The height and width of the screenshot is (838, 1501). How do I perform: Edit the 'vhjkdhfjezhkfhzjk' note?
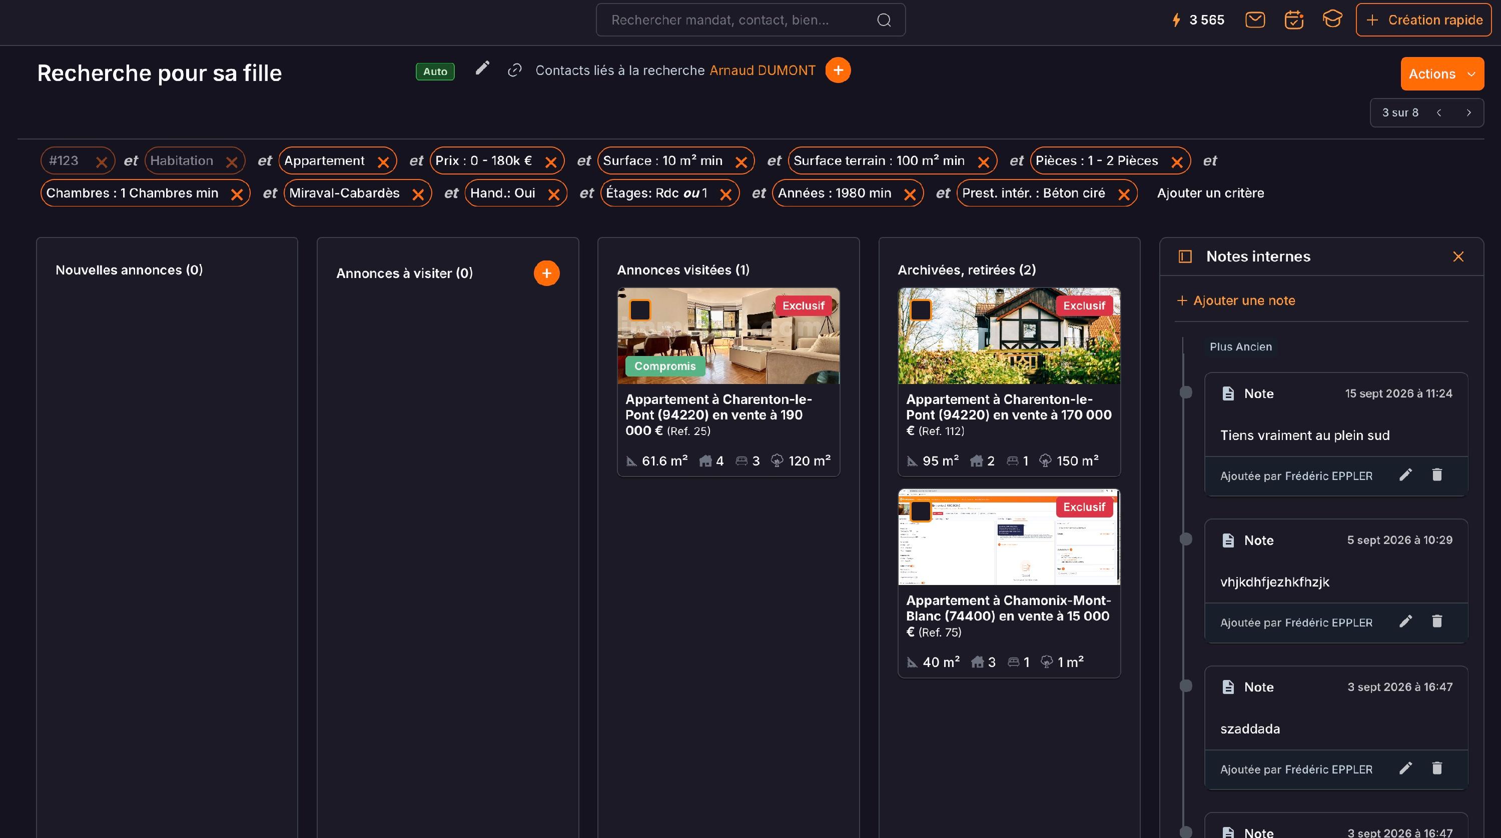point(1405,622)
